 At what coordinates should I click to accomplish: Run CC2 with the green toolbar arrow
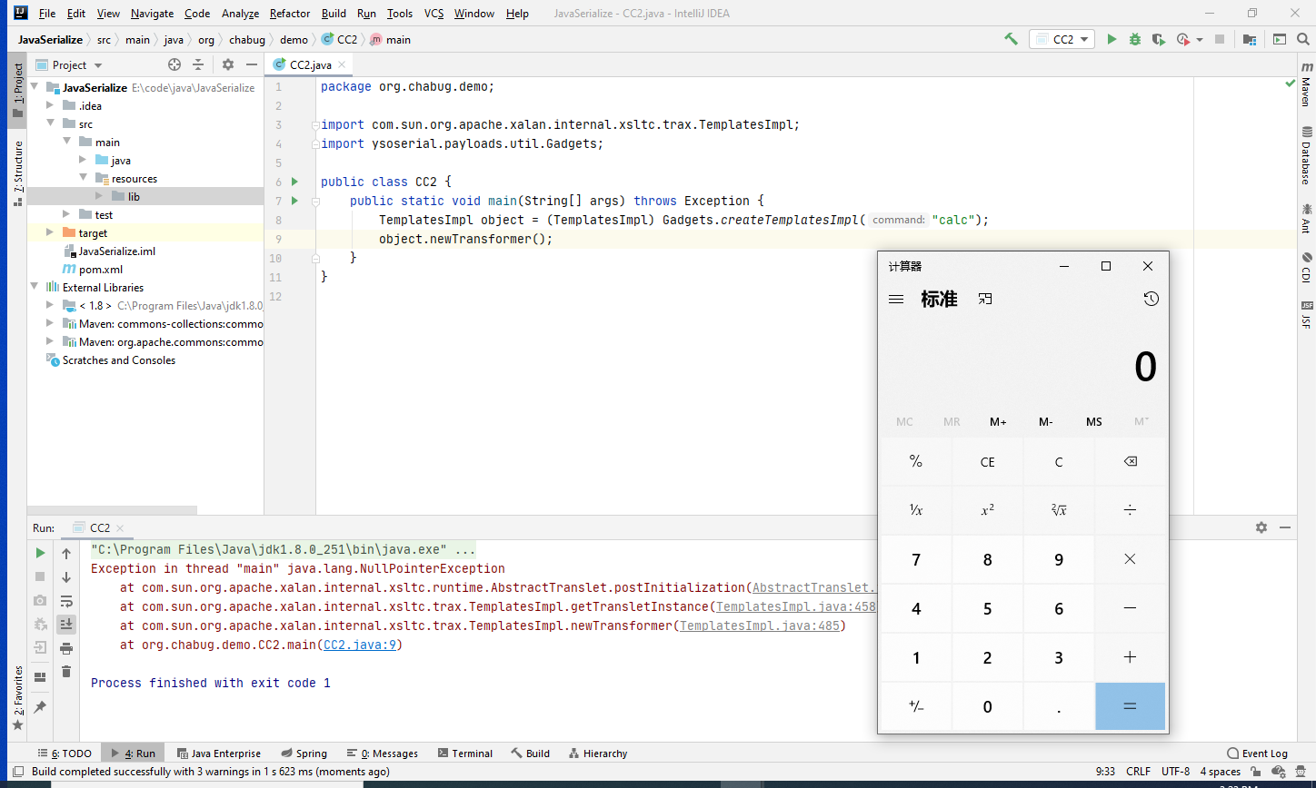[1112, 39]
